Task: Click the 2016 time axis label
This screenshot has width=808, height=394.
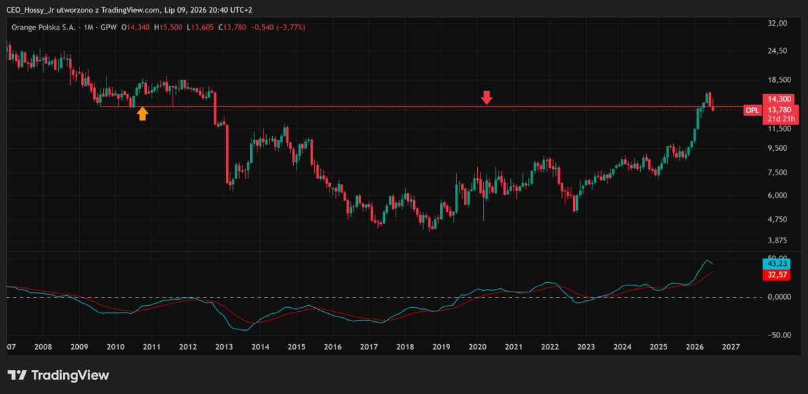Action: click(x=332, y=347)
